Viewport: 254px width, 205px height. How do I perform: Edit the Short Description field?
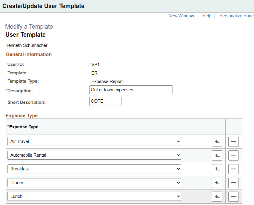pyautogui.click(x=105, y=101)
